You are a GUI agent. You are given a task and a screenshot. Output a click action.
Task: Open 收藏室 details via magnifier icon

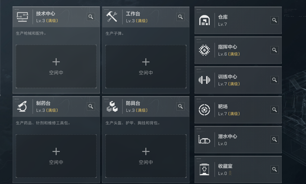(x=274, y=170)
